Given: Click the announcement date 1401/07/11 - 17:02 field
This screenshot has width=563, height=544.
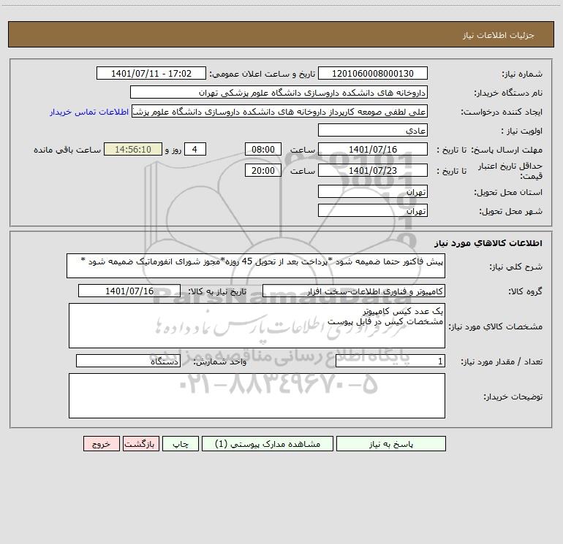Looking at the screenshot, I should coord(151,73).
